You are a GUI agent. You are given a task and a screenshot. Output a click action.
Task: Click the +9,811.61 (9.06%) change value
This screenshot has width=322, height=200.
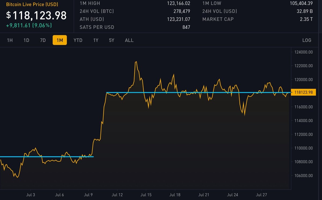click(x=29, y=25)
